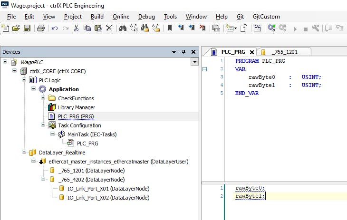The width and height of the screenshot is (347, 220).
Task: Collapse the PLC Logic node
Action: [24, 80]
